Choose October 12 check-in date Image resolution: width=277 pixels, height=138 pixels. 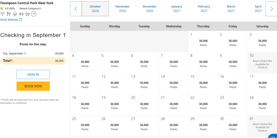pyautogui.click(x=114, y=84)
